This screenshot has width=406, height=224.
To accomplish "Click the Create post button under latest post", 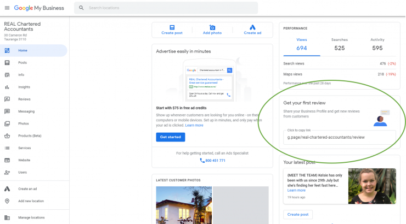I will click(298, 215).
